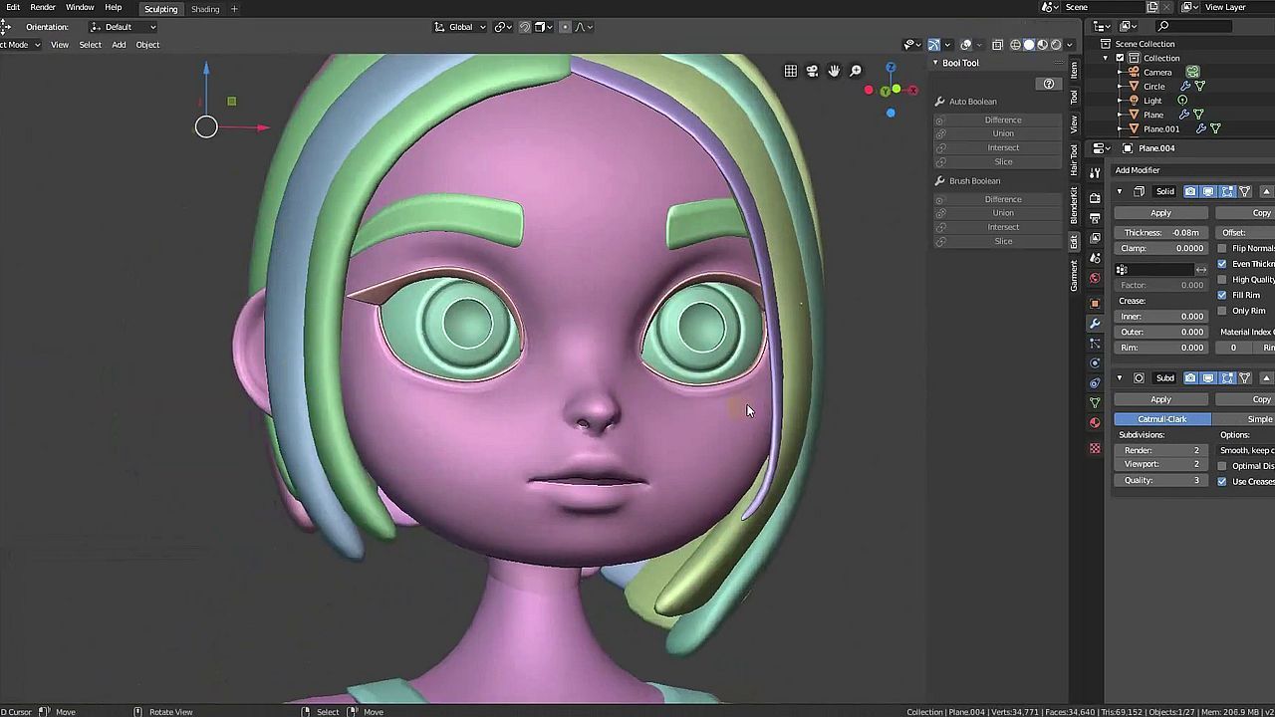Toggle camera view icon in viewport
This screenshot has height=717, width=1275.
(x=812, y=71)
